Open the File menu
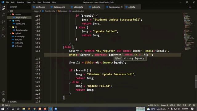The height and width of the screenshot is (111, 197). pos(7,2)
